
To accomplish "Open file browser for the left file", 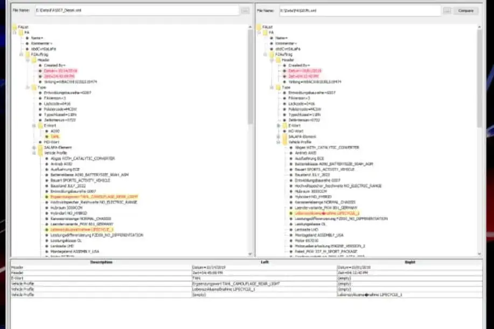I will 245,10.
